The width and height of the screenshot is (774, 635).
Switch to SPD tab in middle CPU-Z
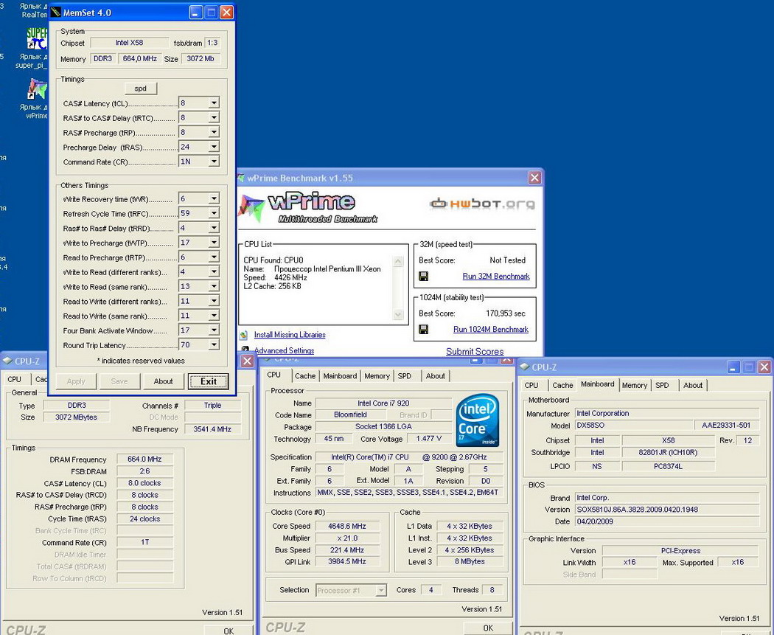click(x=405, y=376)
